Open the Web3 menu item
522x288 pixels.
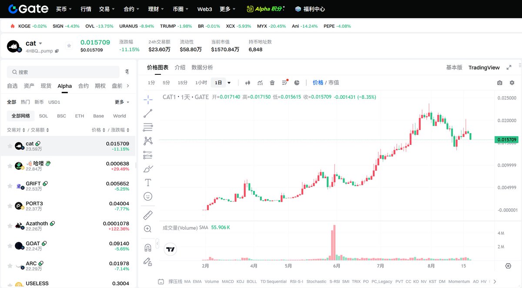(204, 9)
